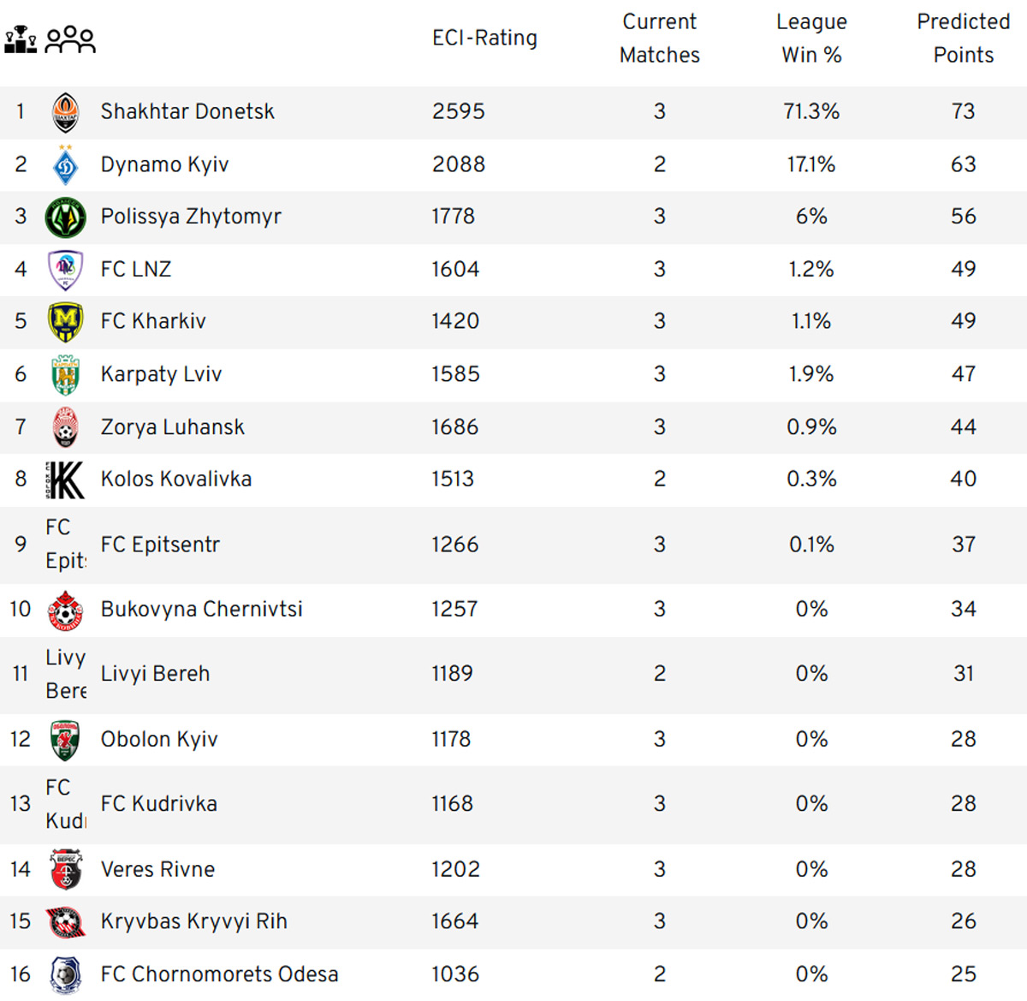Click the Kolos Kovalivka logo
The image size is (1027, 1001).
tap(66, 480)
